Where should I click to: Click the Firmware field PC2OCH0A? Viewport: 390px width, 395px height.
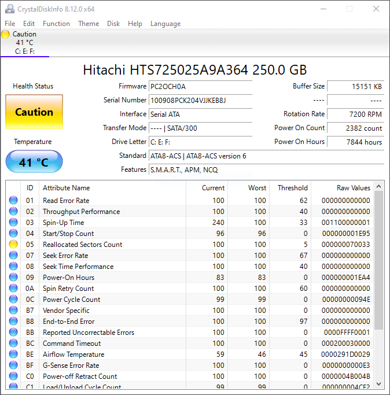coord(200,87)
